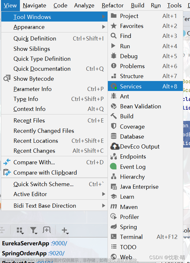Collapse all services icon in toolbar
190x263 pixels.
[2, 230]
